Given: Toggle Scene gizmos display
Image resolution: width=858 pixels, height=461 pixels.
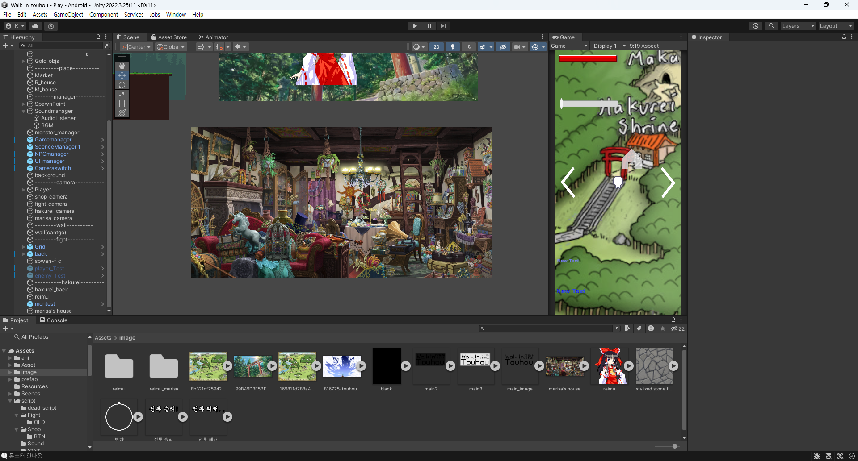Looking at the screenshot, I should tap(534, 47).
